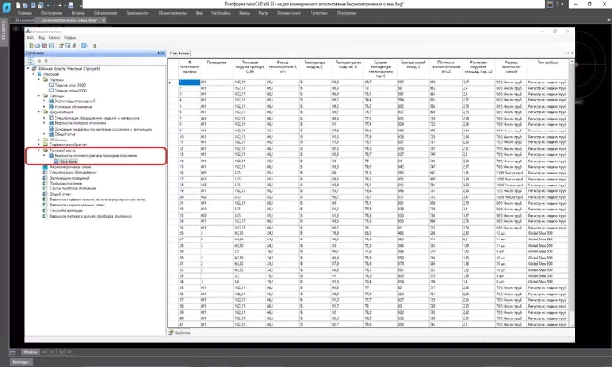Click the help question mark icon
Screen dimensions: 612x367
557,4
